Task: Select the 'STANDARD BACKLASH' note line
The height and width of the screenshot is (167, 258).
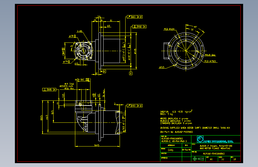Action: (x=176, y=123)
